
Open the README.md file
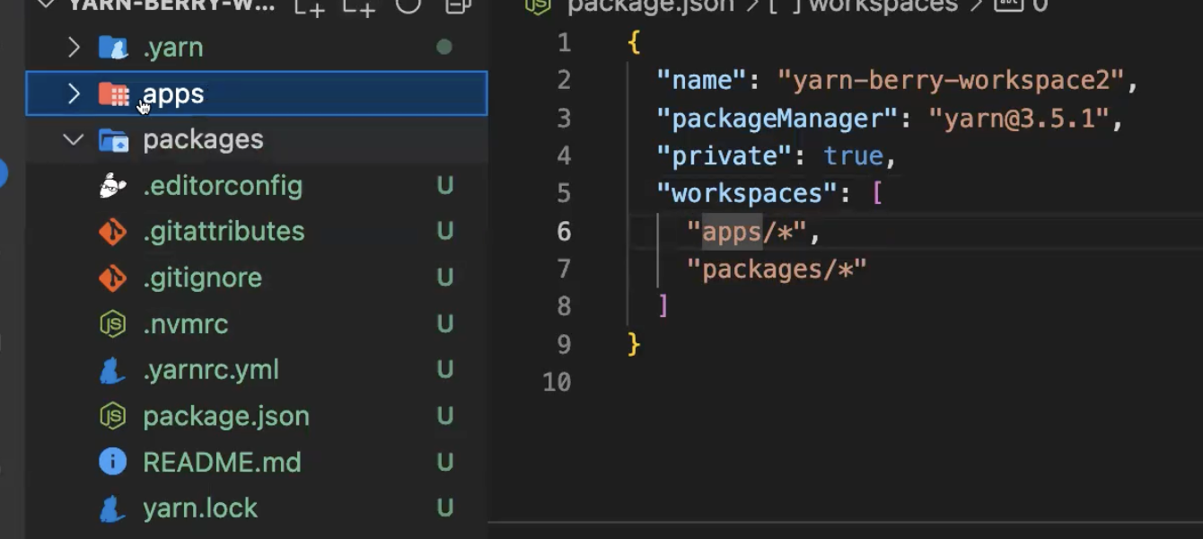(222, 463)
